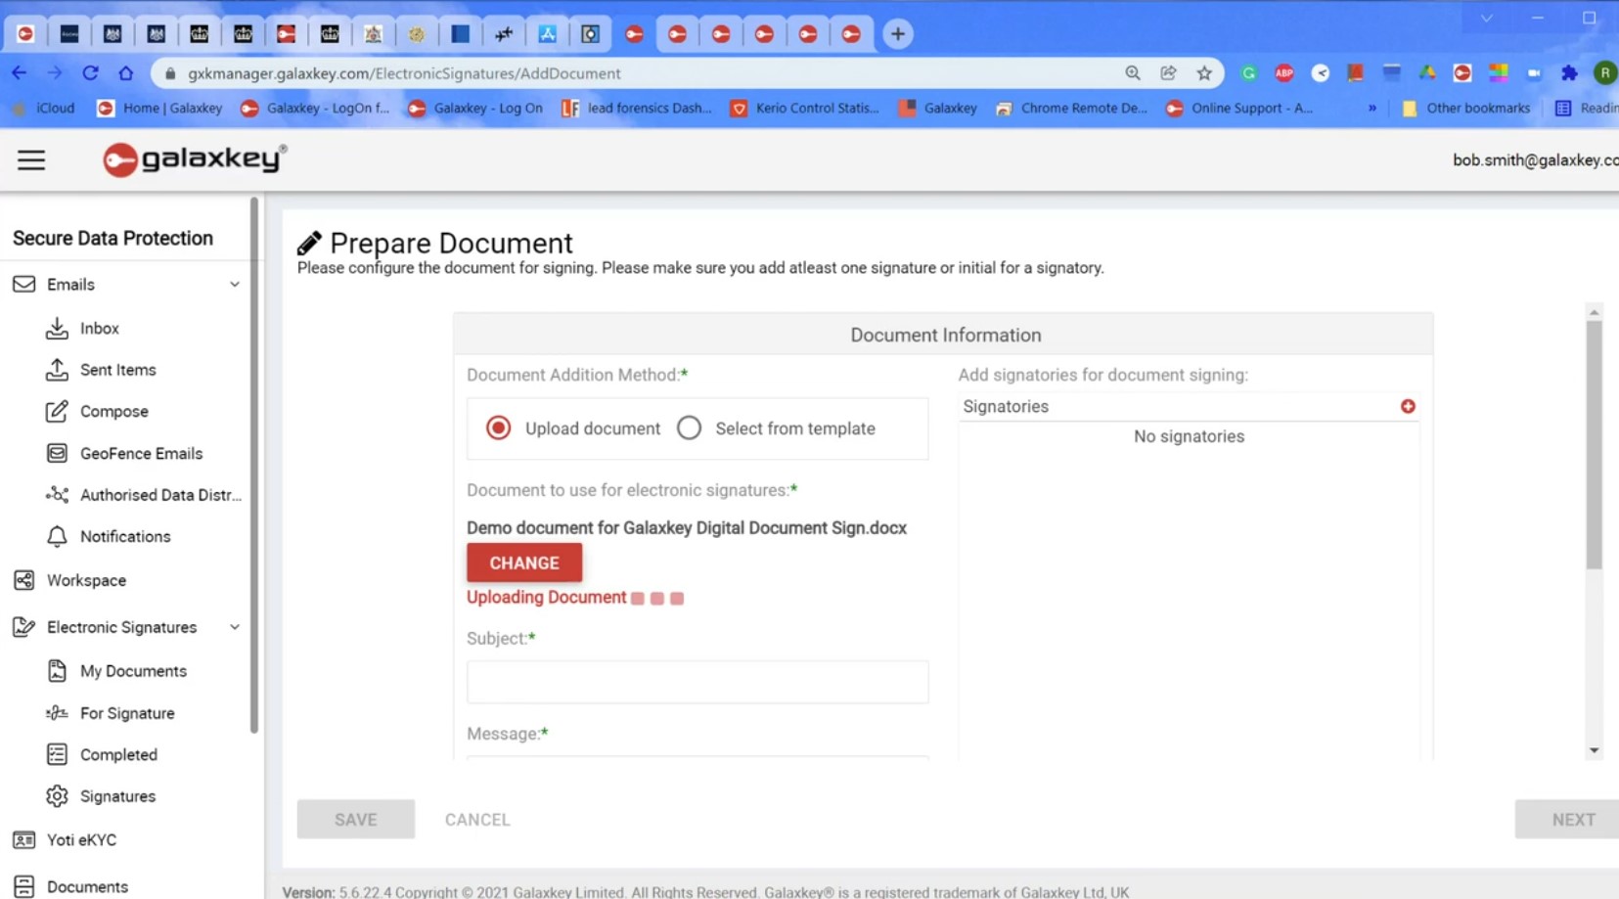Open Sent Items folder

pyautogui.click(x=117, y=369)
